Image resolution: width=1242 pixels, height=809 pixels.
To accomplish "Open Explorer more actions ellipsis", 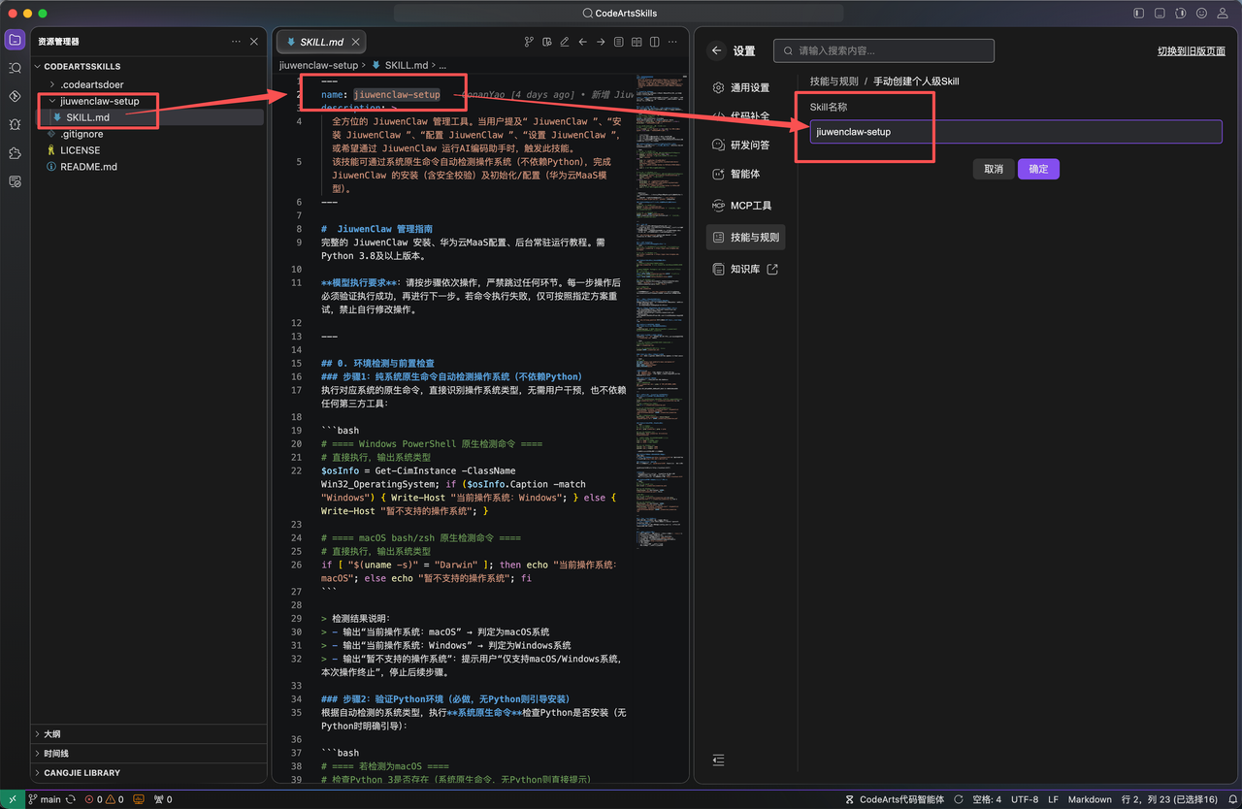I will click(236, 42).
